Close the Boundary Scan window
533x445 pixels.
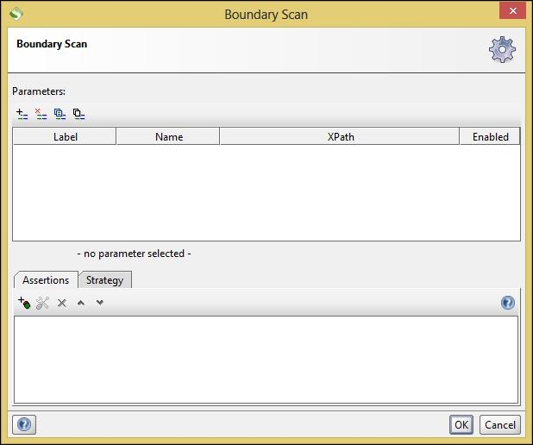point(512,11)
